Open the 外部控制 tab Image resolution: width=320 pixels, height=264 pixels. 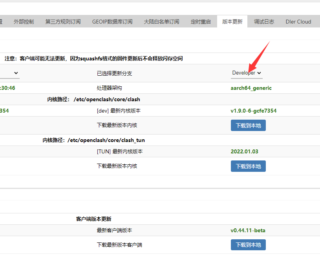click(x=24, y=22)
